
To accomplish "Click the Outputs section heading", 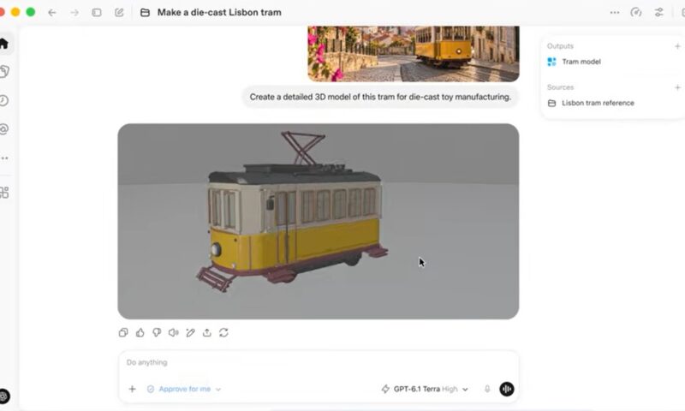I will point(560,46).
